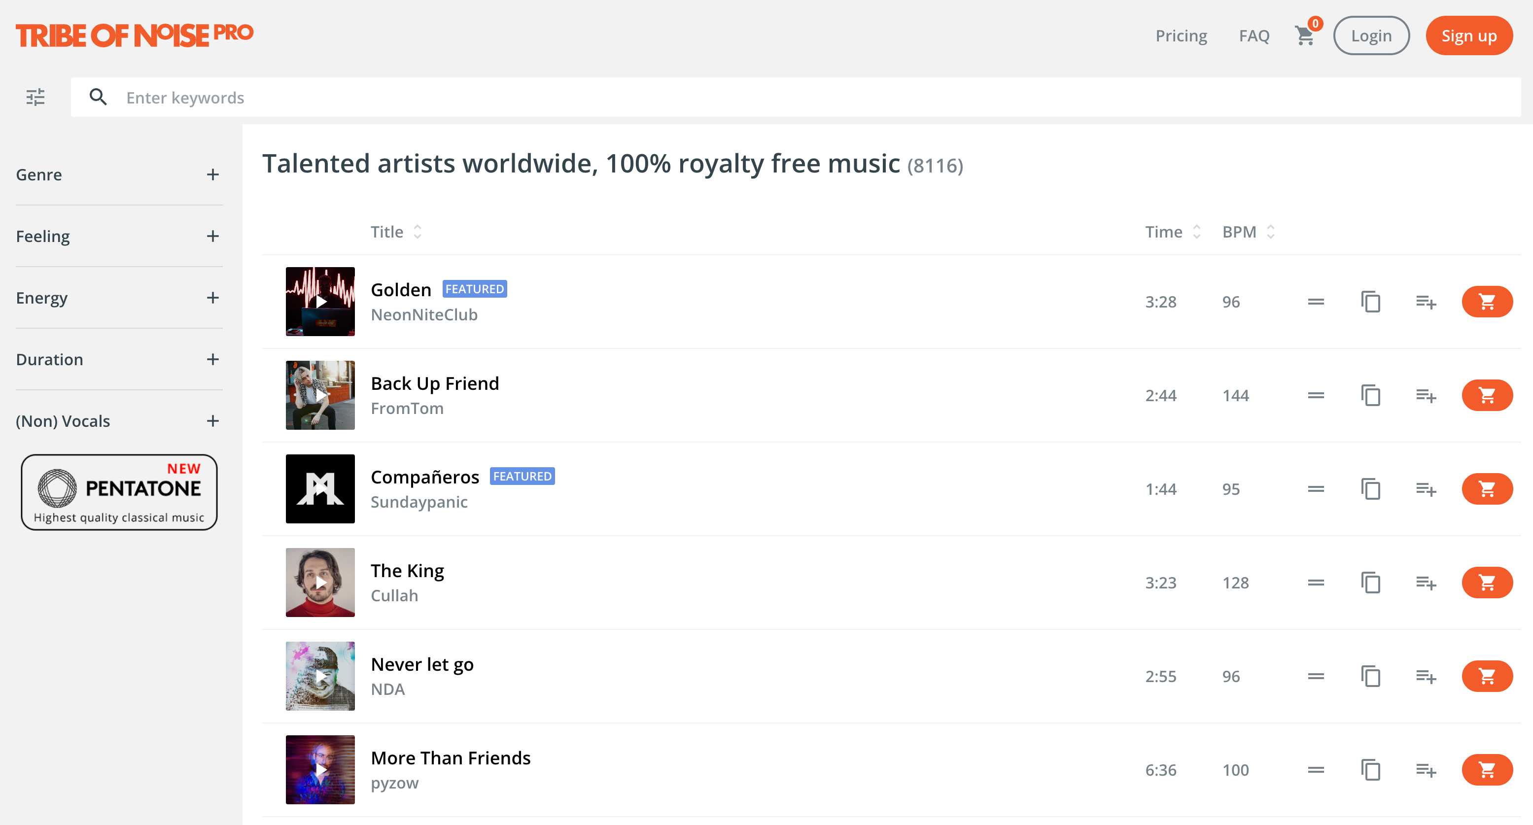Open the track title The King
1533x825 pixels.
tap(407, 571)
